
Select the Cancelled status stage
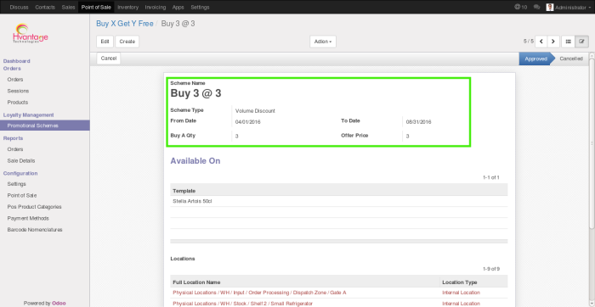571,59
